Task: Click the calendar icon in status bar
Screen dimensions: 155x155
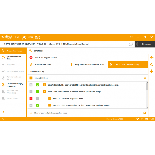Action: (x=146, y=119)
